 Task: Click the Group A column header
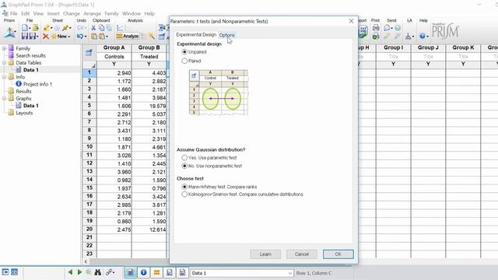pyautogui.click(x=114, y=47)
